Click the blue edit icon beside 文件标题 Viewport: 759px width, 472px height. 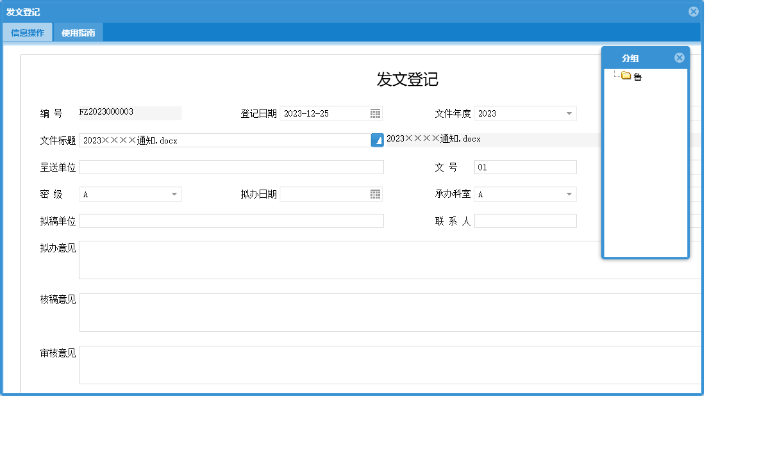point(377,140)
